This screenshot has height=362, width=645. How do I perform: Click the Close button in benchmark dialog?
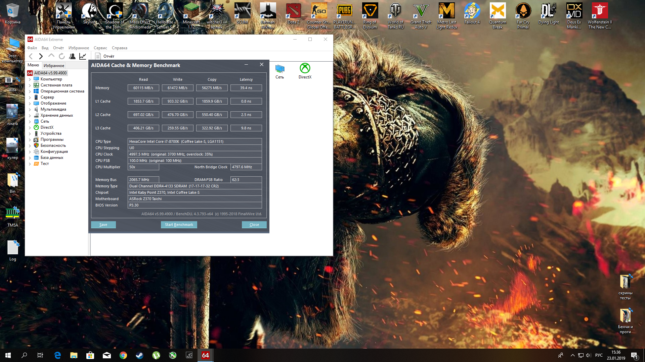[x=254, y=225]
